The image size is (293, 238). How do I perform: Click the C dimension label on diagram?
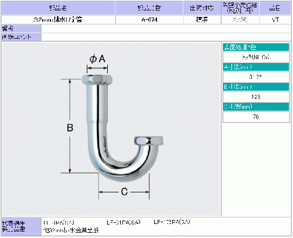click(x=124, y=192)
